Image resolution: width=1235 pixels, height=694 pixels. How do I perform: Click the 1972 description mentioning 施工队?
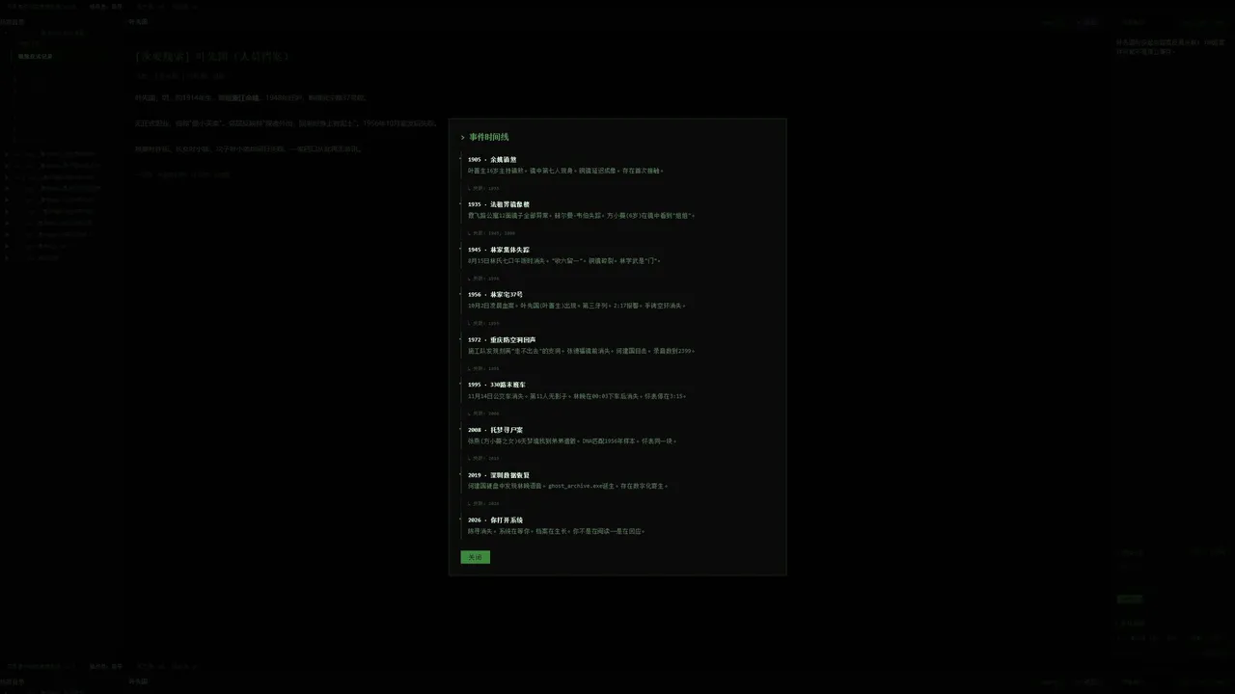(581, 352)
